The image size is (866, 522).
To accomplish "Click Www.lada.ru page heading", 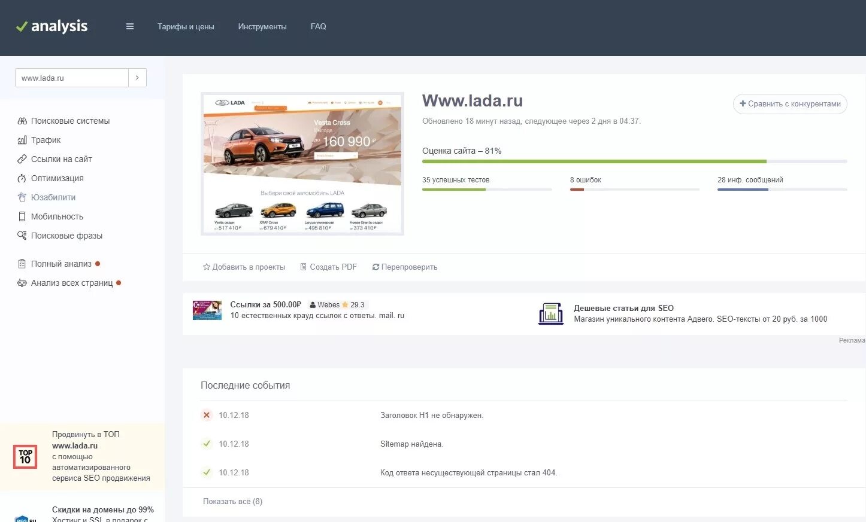I will [473, 101].
